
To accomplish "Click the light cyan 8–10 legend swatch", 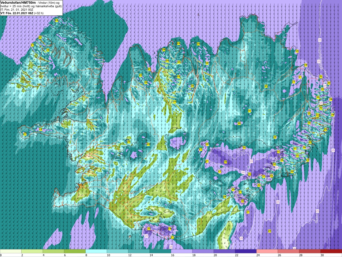I will click(96, 251).
